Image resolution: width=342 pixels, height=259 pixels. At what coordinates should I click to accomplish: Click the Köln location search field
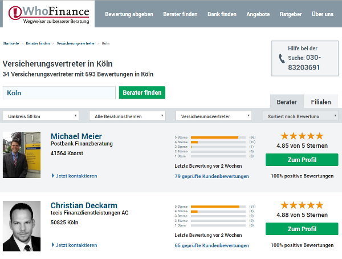[59, 92]
